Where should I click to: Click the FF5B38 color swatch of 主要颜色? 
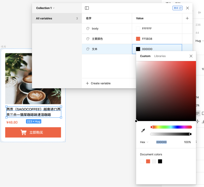point(138,39)
